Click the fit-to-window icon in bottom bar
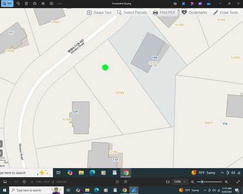 tap(168, 182)
